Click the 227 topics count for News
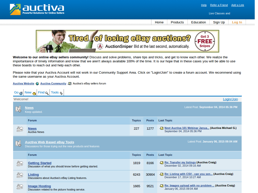This screenshot has width=258, height=193. 136,129
